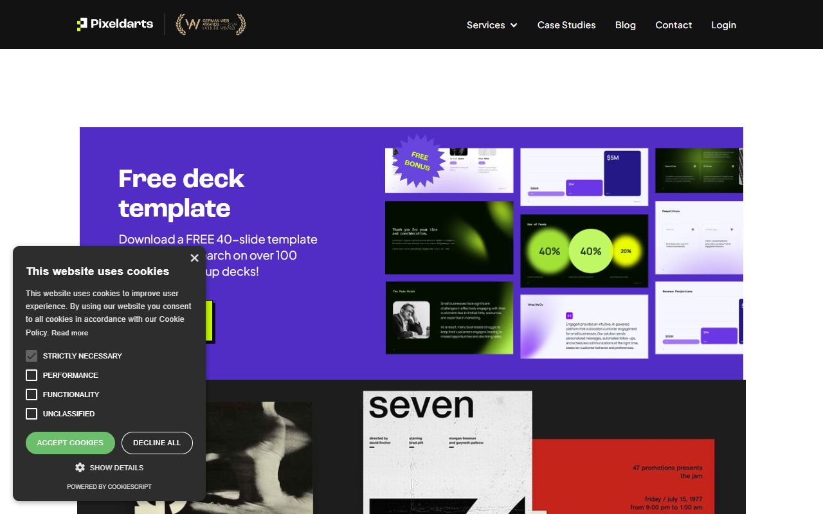The image size is (823, 514).
Task: Toggle the Strictly Necessary checkbox
Action: [x=32, y=356]
